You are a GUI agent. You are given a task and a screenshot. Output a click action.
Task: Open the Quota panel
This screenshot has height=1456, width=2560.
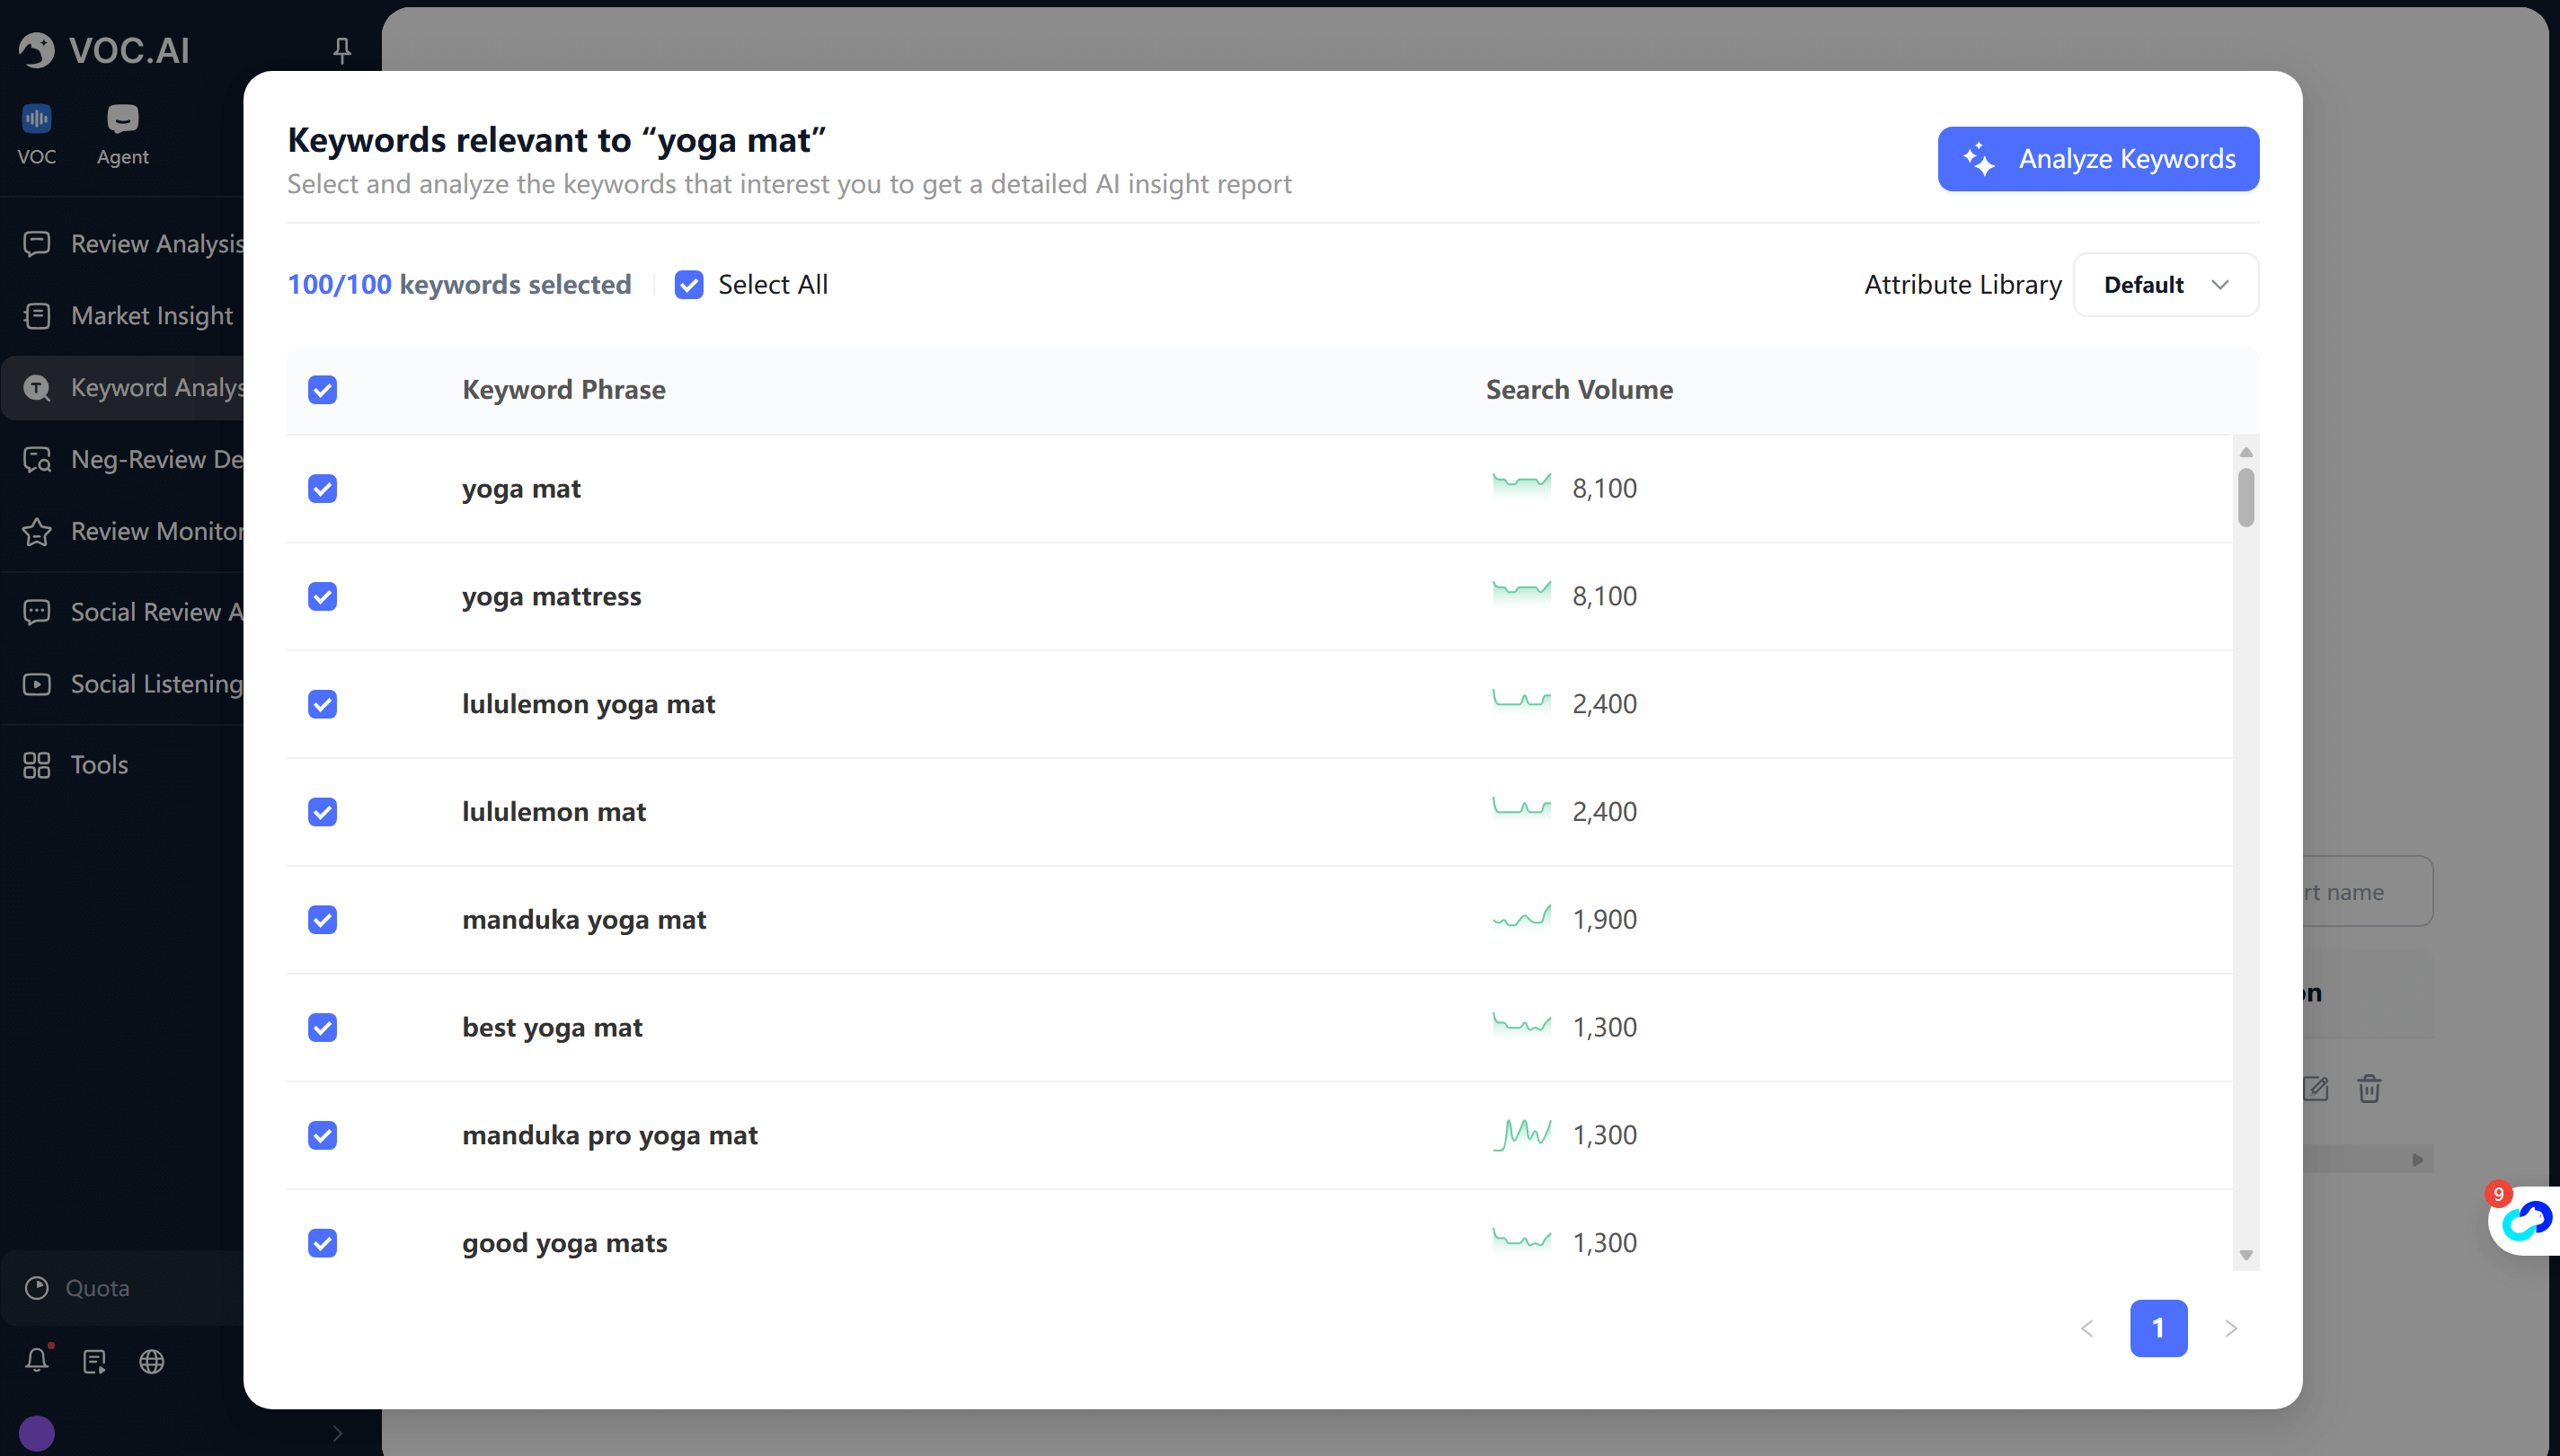point(97,1288)
